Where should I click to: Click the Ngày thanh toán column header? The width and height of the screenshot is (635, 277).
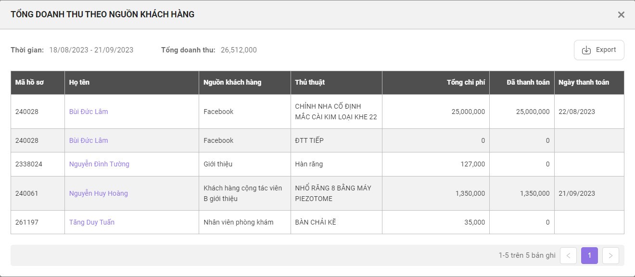pos(584,82)
